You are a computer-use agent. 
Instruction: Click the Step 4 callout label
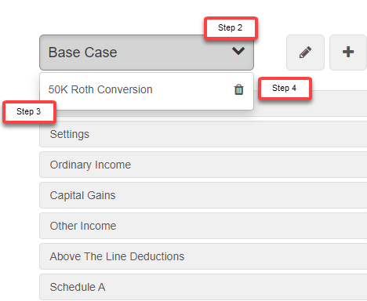pos(285,89)
